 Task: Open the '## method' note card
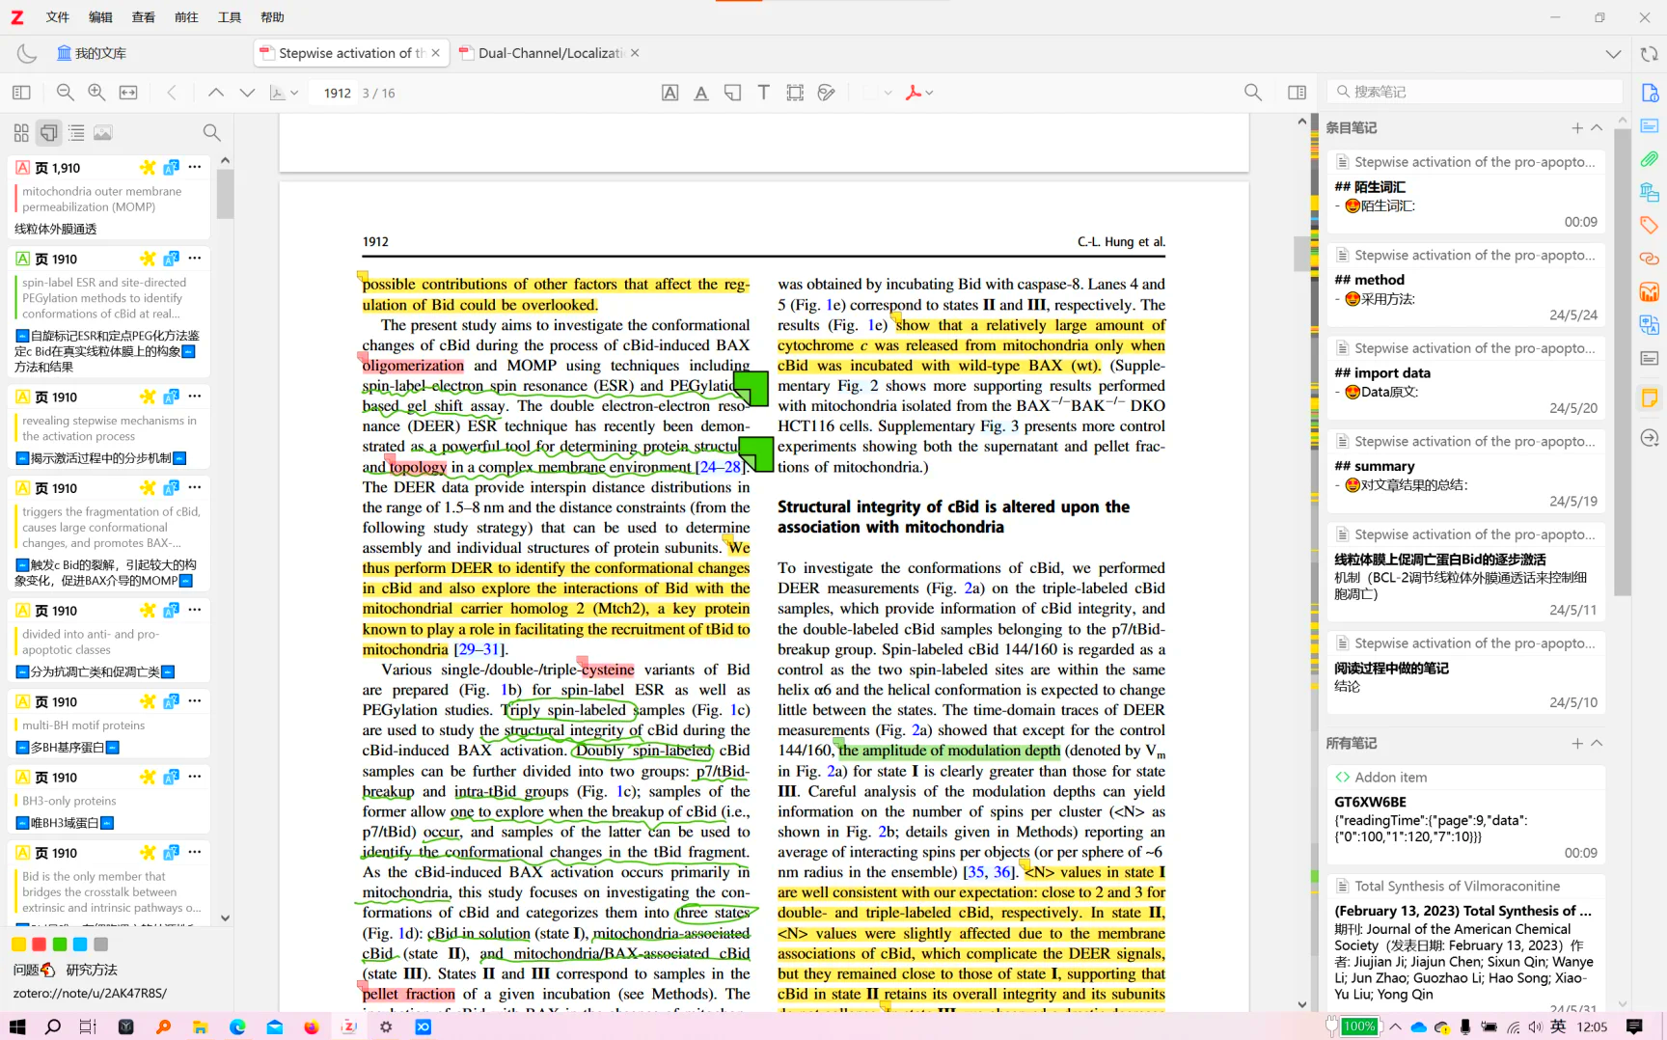1465,284
